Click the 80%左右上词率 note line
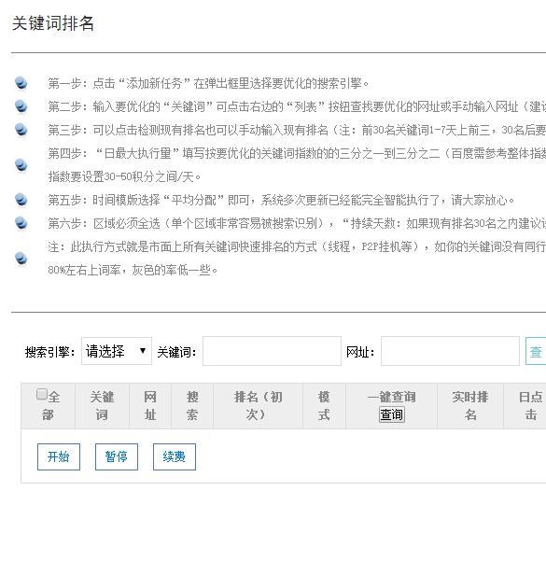Viewport: 546px width, 561px height. pyautogui.click(x=133, y=270)
